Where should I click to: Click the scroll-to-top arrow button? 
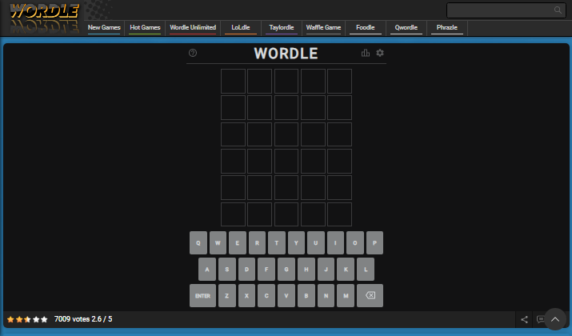[x=555, y=319]
